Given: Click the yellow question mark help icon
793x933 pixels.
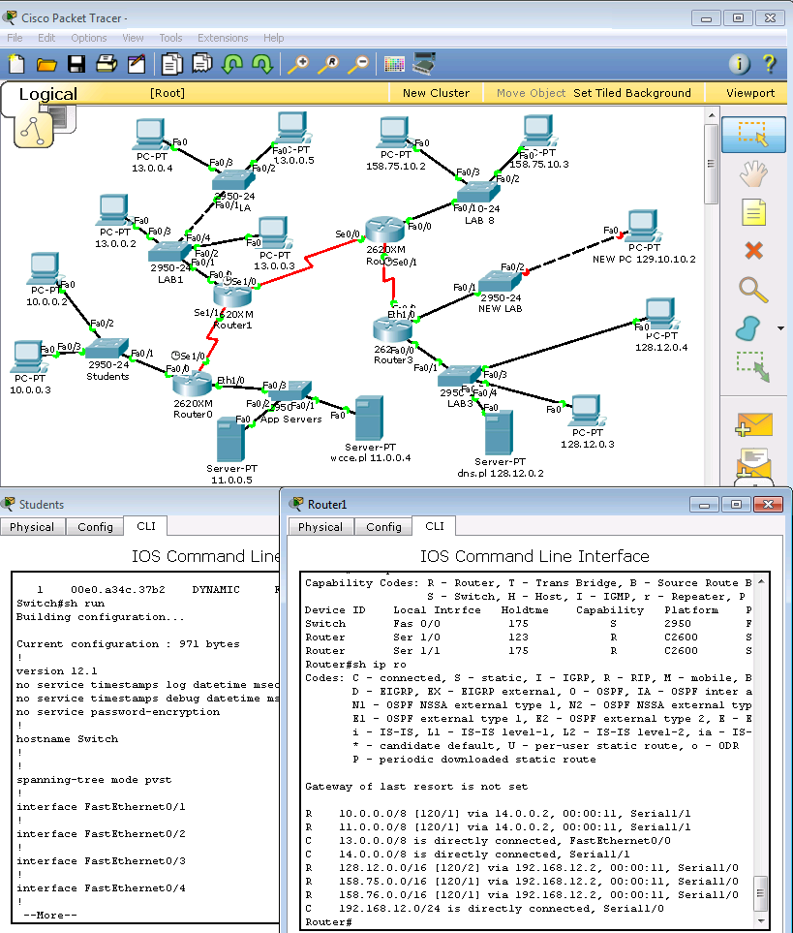Looking at the screenshot, I should 769,64.
